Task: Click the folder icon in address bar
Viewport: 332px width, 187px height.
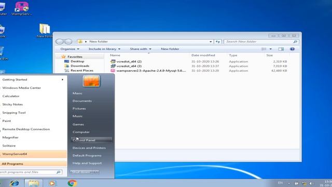Action: [80, 42]
